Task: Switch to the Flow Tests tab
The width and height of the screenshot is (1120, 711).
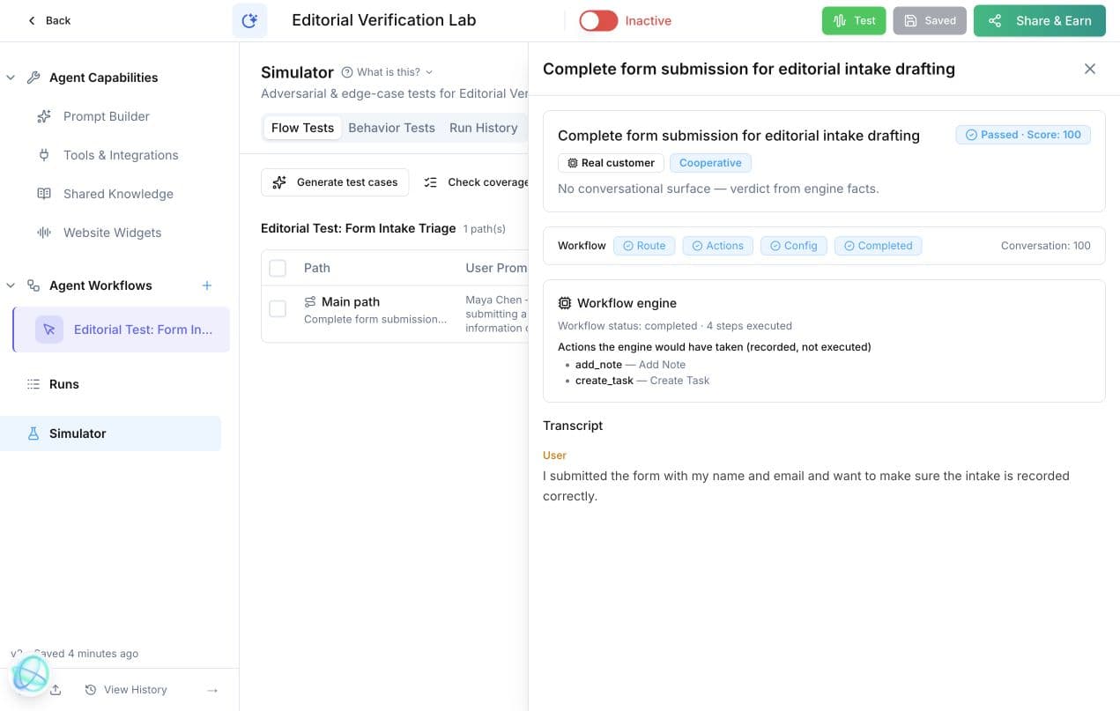Action: (302, 128)
